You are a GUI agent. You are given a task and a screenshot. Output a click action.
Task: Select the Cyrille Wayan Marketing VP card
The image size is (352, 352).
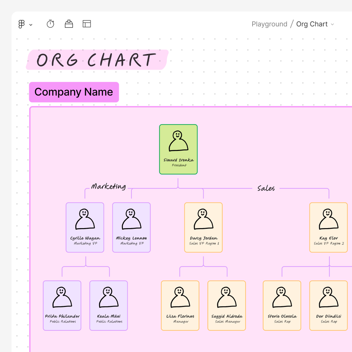85,227
